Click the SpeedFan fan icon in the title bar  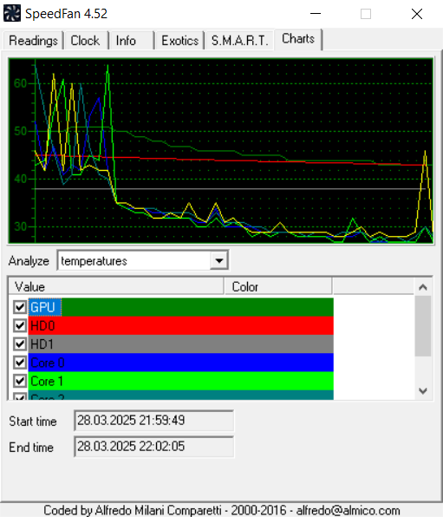pyautogui.click(x=12, y=13)
